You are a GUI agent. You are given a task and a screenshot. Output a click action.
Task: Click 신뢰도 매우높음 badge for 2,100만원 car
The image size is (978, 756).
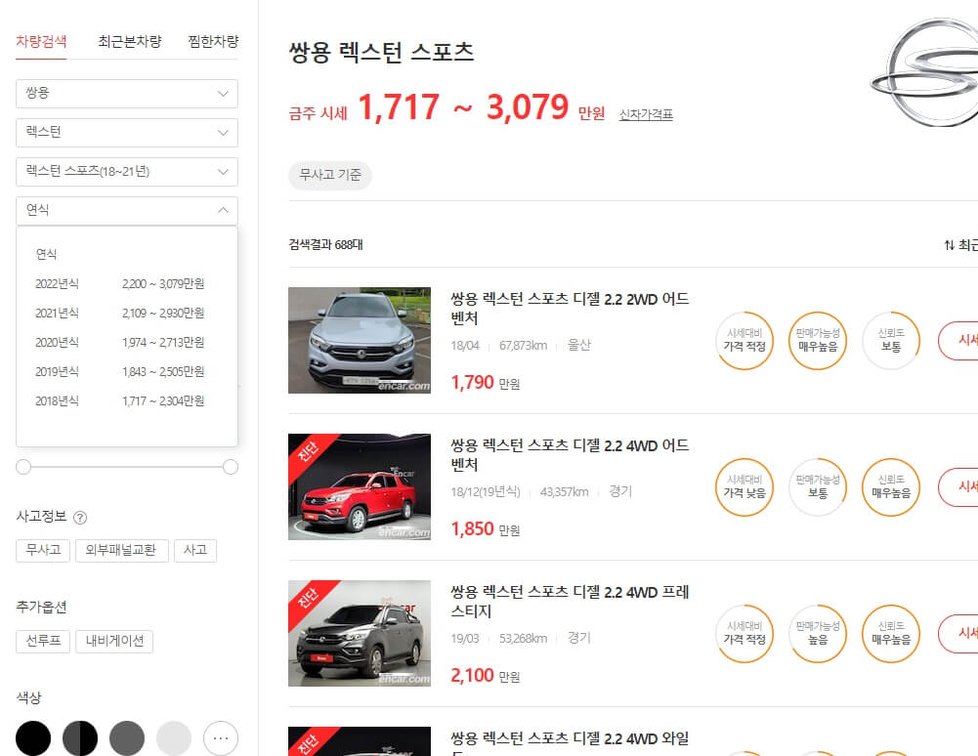coord(891,633)
